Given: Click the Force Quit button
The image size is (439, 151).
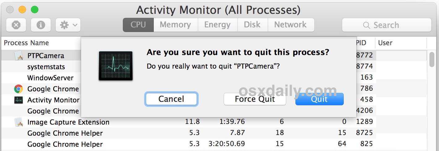Looking at the screenshot, I should 255,99.
